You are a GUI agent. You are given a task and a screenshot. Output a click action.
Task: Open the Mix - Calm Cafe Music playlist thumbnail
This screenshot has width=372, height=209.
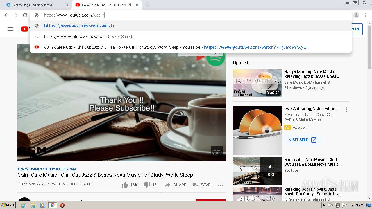click(x=257, y=171)
